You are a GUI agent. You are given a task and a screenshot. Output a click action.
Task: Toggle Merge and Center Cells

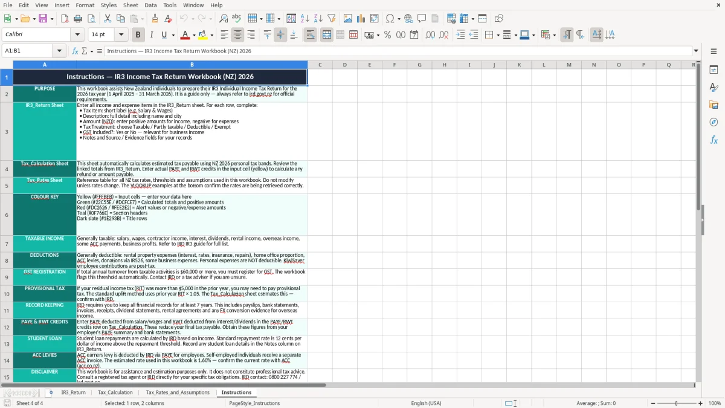(x=326, y=35)
